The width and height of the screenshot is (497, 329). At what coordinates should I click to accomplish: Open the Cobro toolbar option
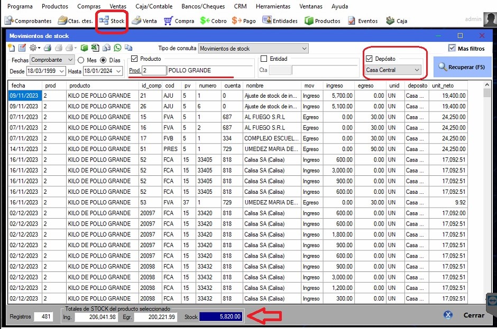point(213,21)
